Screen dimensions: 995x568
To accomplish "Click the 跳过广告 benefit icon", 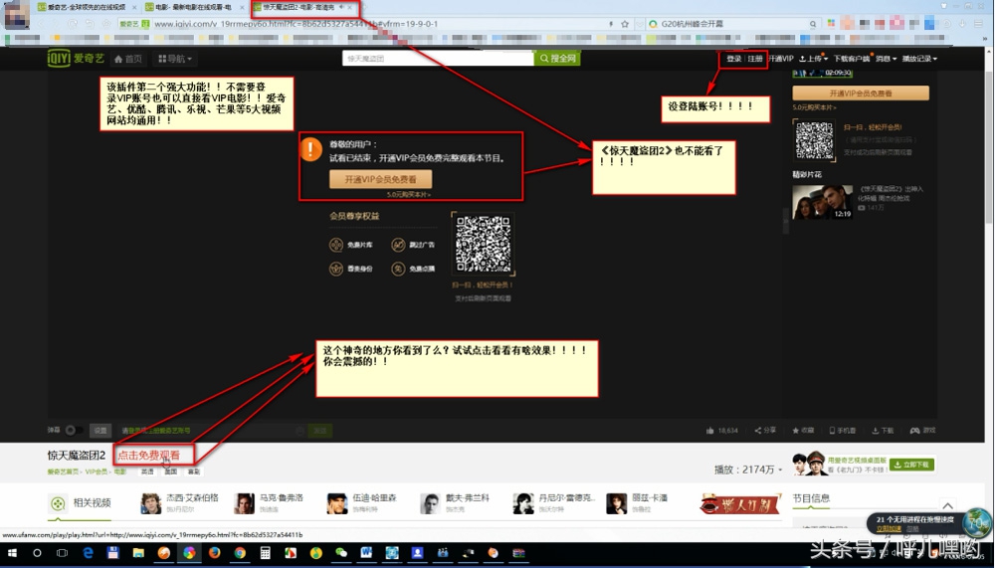I will tap(399, 245).
